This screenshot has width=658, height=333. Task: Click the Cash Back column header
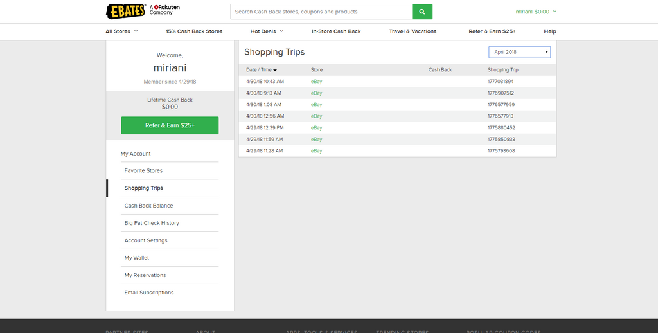click(x=440, y=70)
